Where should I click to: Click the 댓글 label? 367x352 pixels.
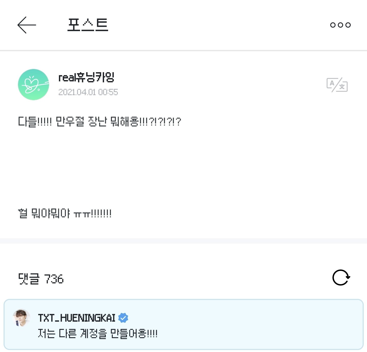pyautogui.click(x=29, y=279)
